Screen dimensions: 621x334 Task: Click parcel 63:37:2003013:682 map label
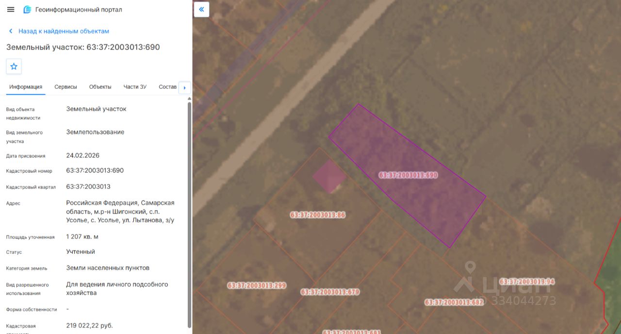tap(454, 302)
